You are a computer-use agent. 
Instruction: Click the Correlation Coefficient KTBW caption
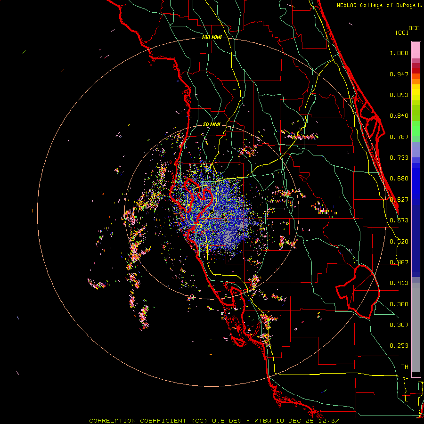214,421
